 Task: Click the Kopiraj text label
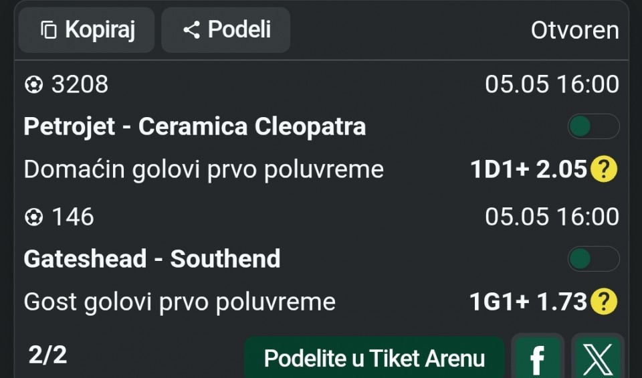[100, 30]
